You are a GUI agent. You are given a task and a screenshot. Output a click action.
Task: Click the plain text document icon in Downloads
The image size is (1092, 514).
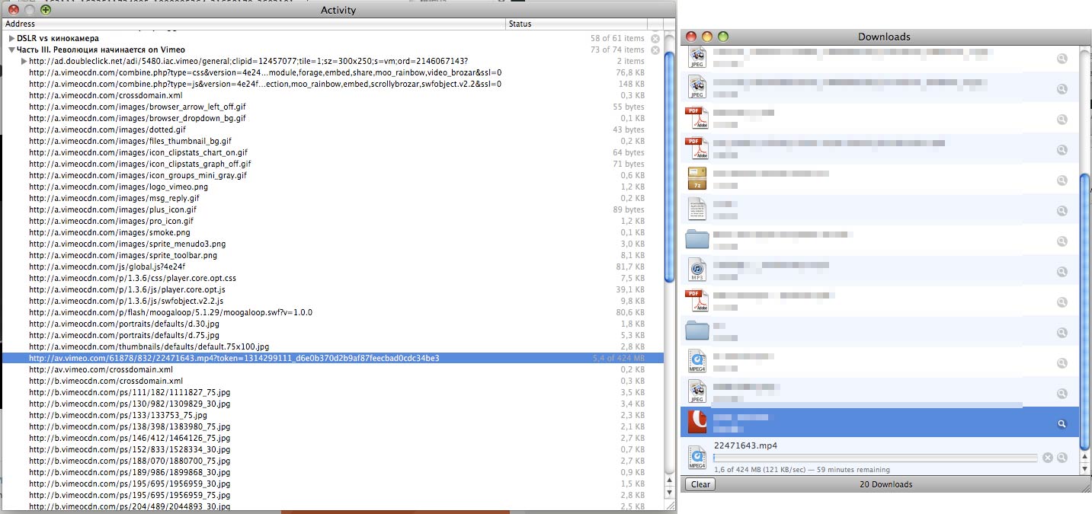(697, 209)
